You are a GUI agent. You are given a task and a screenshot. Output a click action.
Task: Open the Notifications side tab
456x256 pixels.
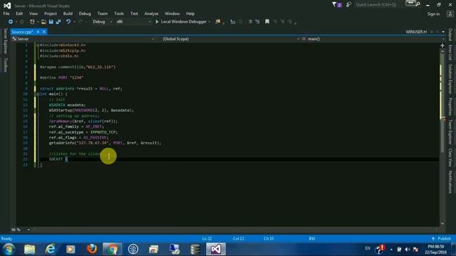click(x=450, y=182)
